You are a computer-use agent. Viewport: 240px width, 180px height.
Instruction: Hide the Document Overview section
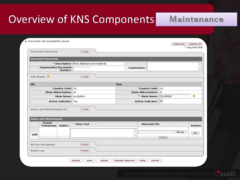pos(85,52)
